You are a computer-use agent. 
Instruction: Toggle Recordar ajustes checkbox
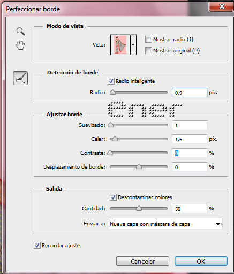37,246
